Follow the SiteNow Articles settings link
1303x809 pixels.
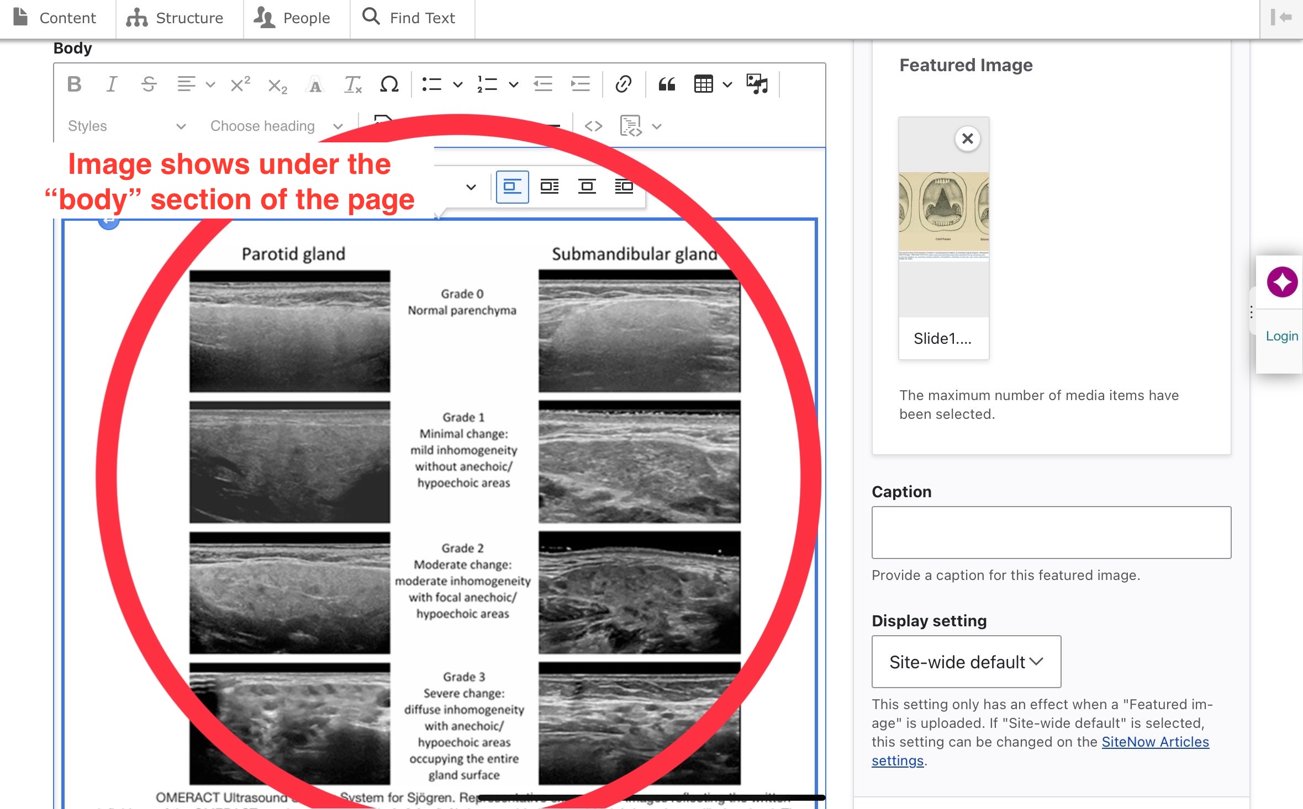[x=1156, y=742]
